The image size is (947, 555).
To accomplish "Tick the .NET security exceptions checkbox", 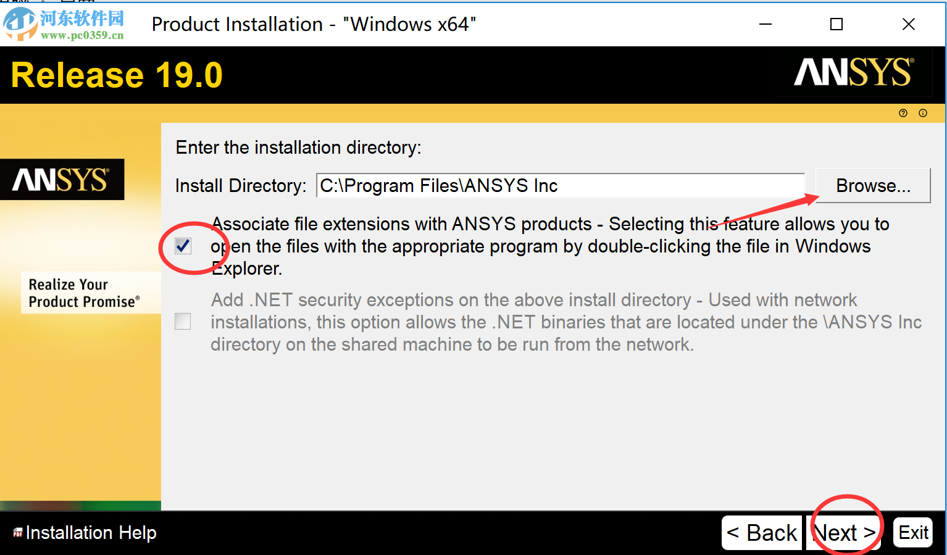I will coord(183,322).
